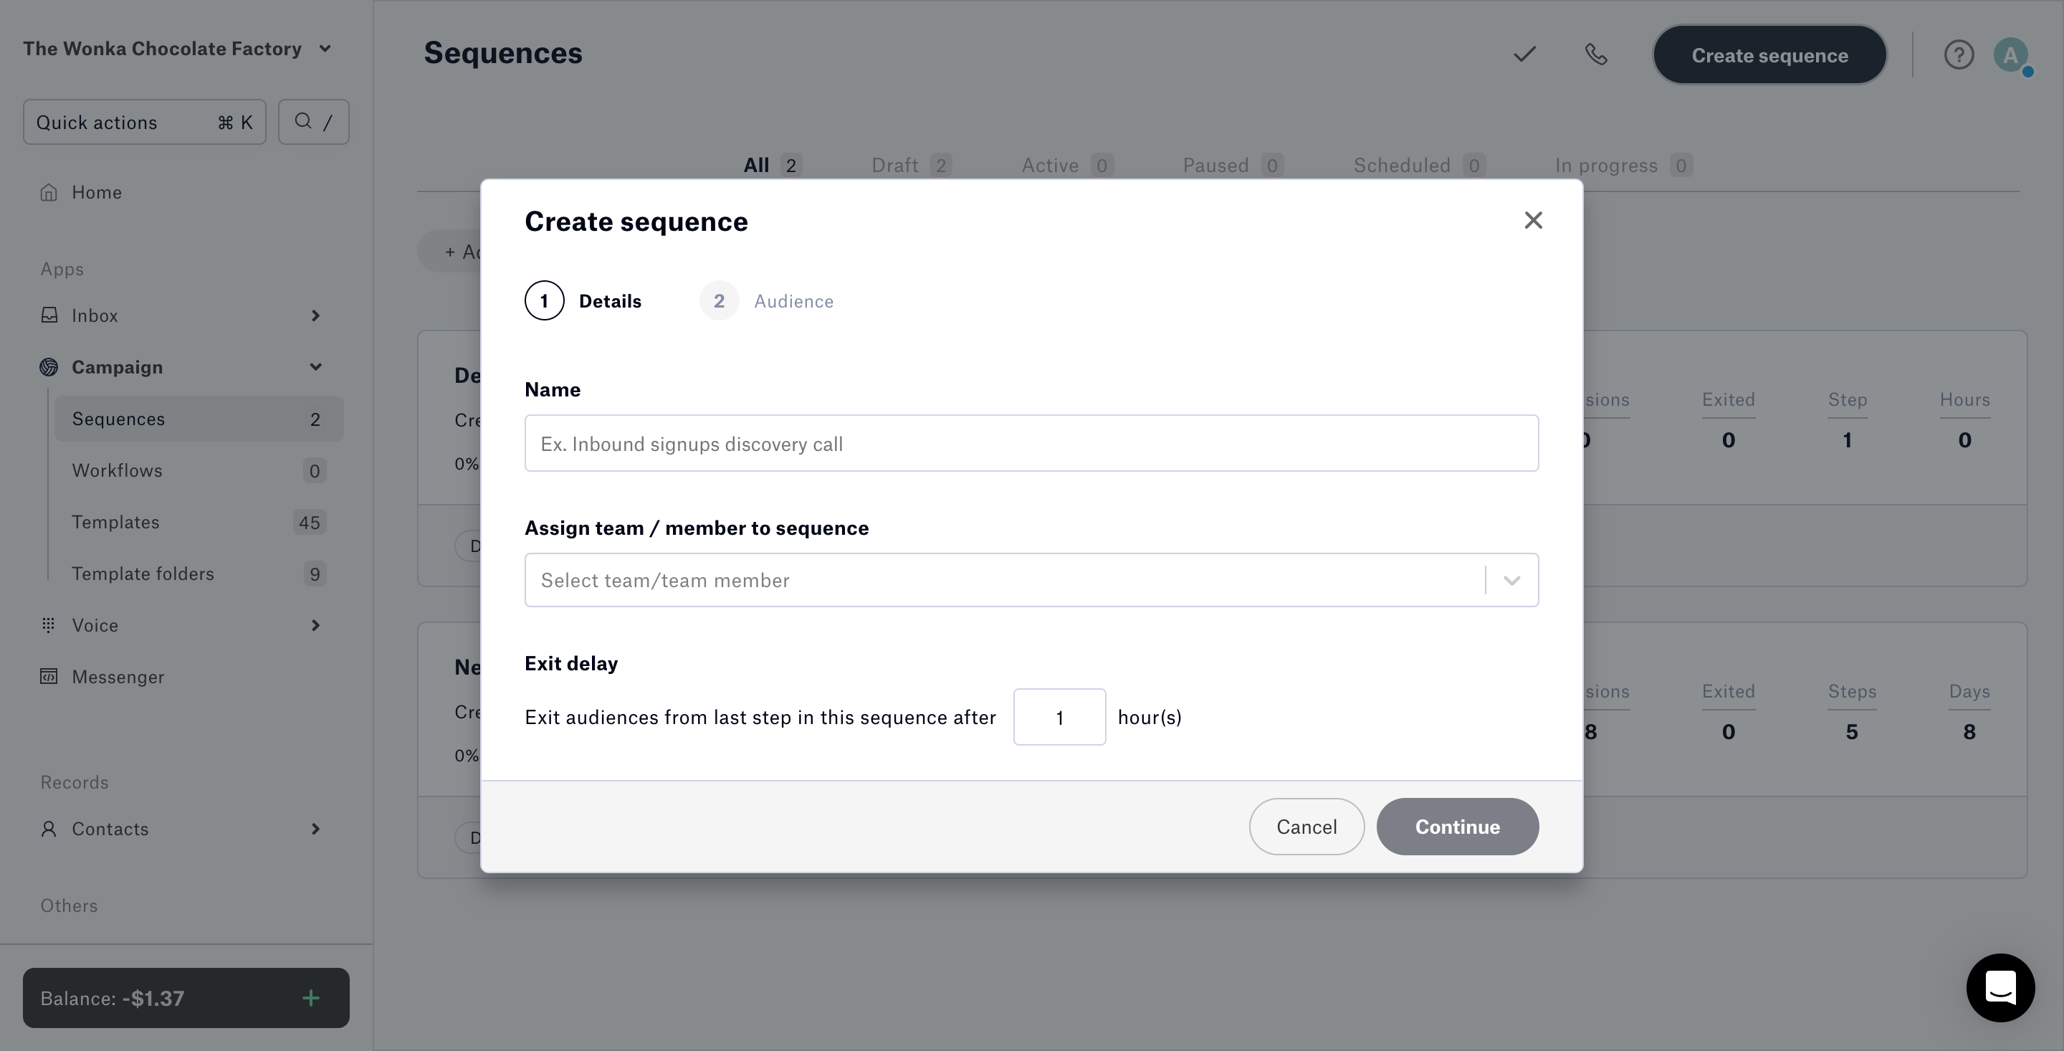Screen dimensions: 2064x1051
Task: Click the search magnifier button
Action: 313,122
